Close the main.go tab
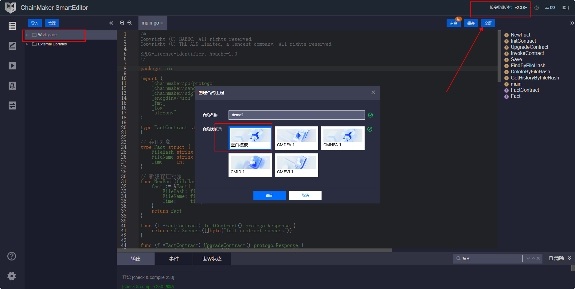 [x=162, y=23]
